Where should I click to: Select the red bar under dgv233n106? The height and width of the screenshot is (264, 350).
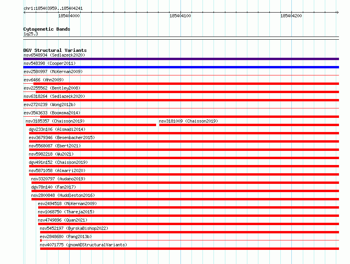184,133
